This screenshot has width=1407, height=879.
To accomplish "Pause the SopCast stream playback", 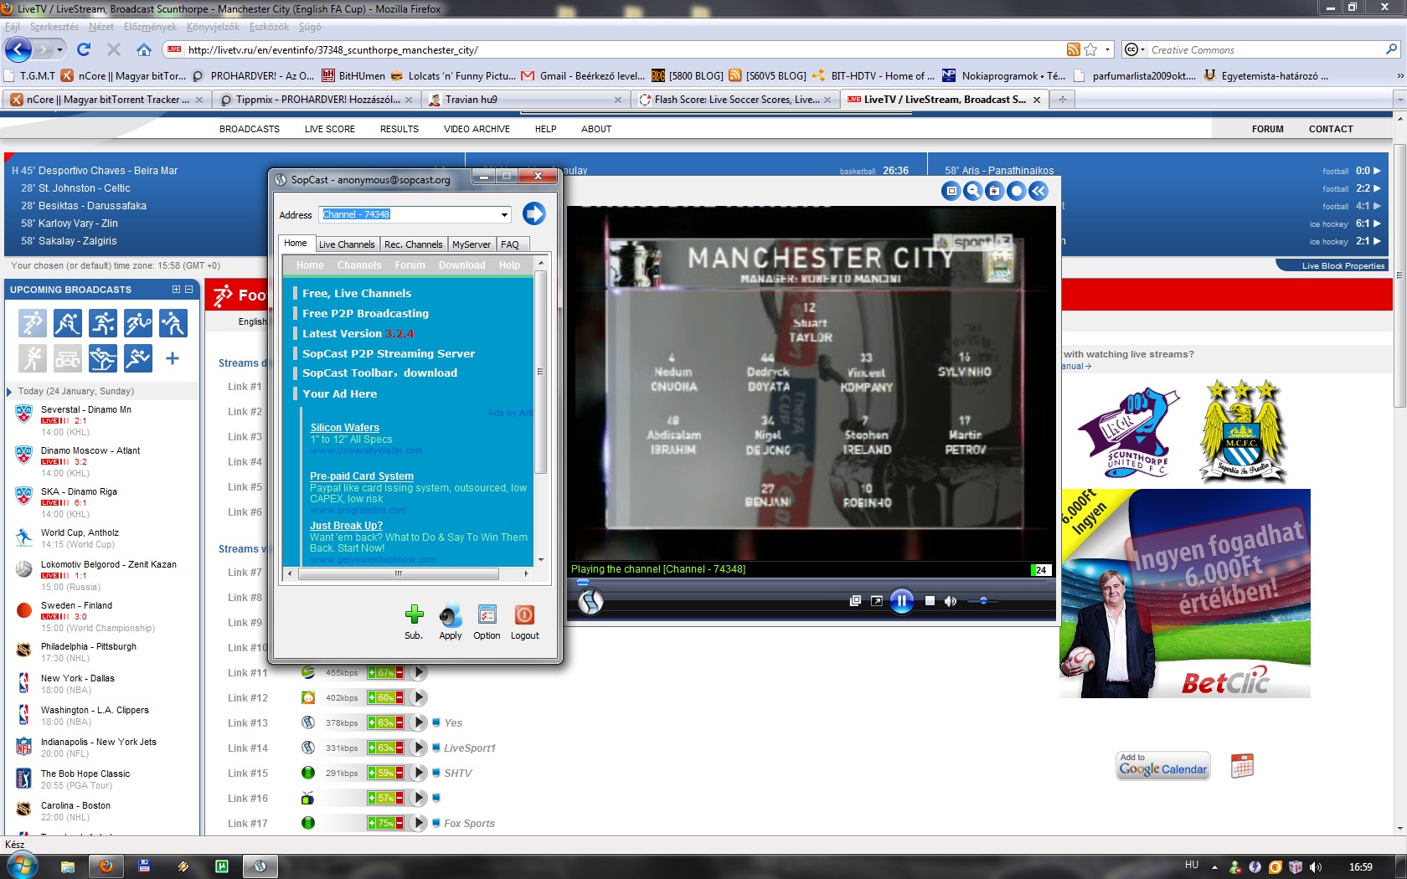I will tap(901, 601).
